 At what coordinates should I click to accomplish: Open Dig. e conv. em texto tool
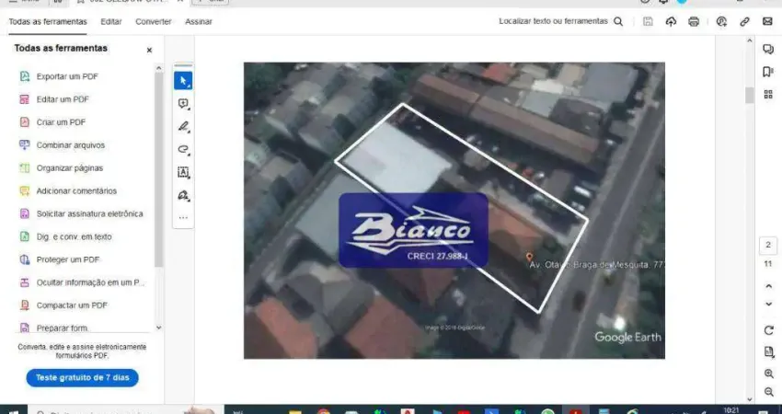[x=65, y=237]
